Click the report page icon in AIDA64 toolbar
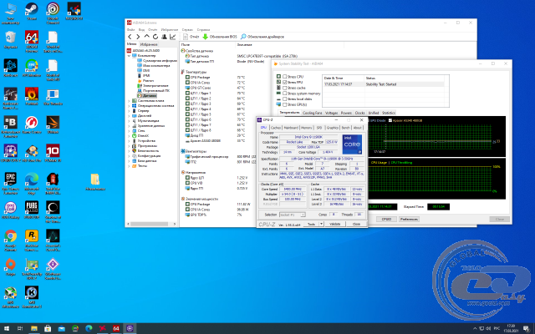This screenshot has width=535, height=334. click(x=186, y=37)
